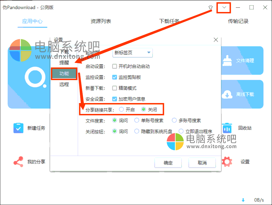Select 隐藏到系统托盘 for close button behavior
Screen dimensions: 272x205
[137, 131]
